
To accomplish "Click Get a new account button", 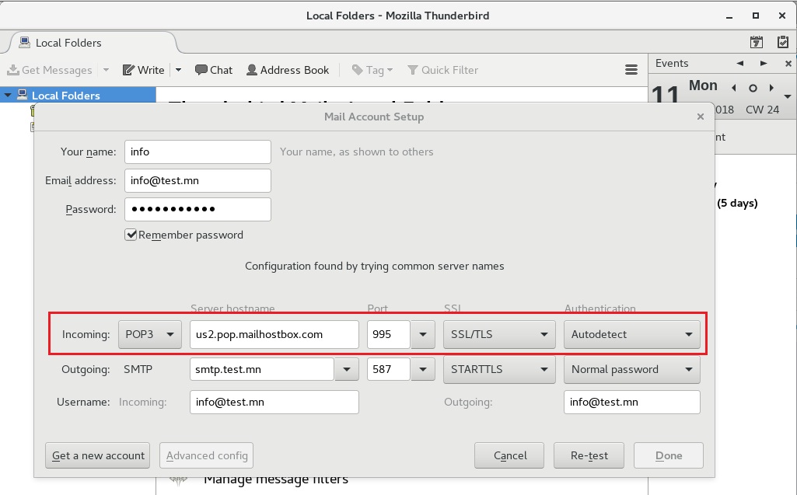I will [x=98, y=455].
